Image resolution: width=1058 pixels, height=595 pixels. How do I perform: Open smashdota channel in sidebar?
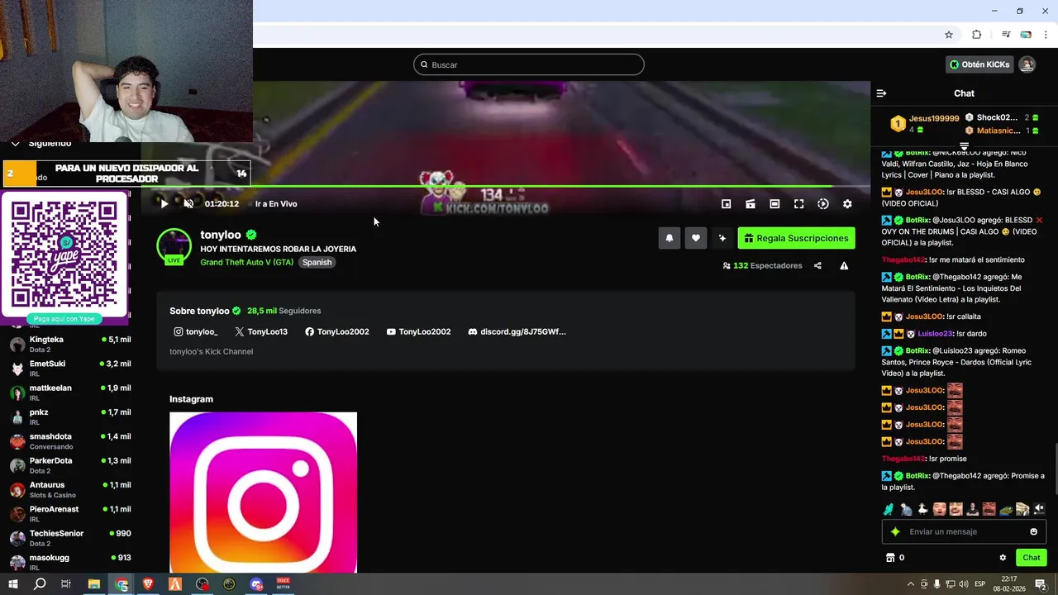69,440
